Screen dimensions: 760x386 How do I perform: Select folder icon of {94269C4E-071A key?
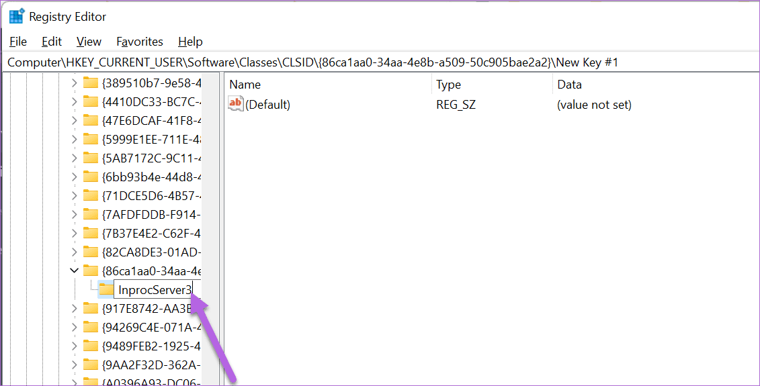91,327
